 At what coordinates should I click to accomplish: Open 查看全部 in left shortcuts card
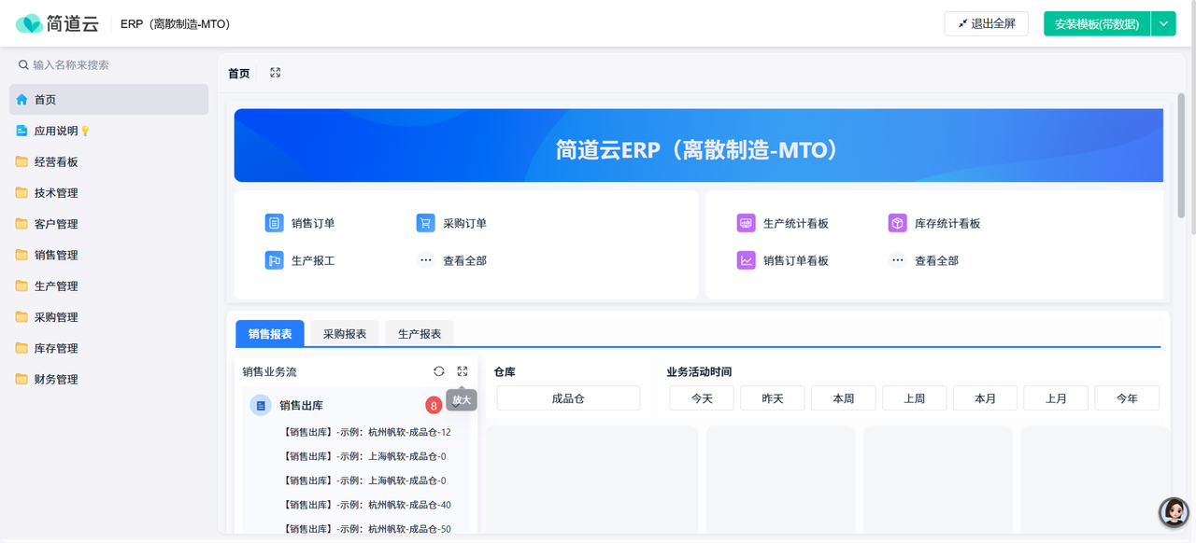coord(464,260)
